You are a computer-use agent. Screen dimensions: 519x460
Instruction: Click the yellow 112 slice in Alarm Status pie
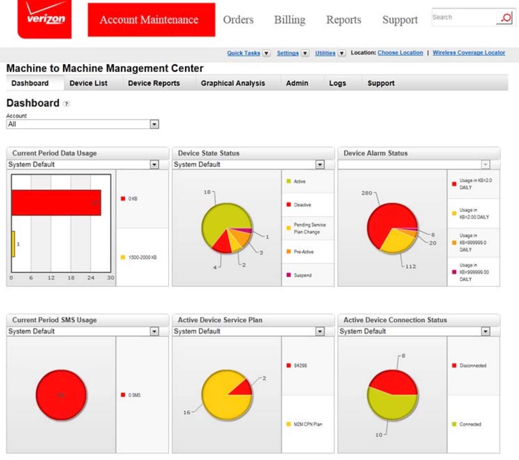click(x=397, y=241)
